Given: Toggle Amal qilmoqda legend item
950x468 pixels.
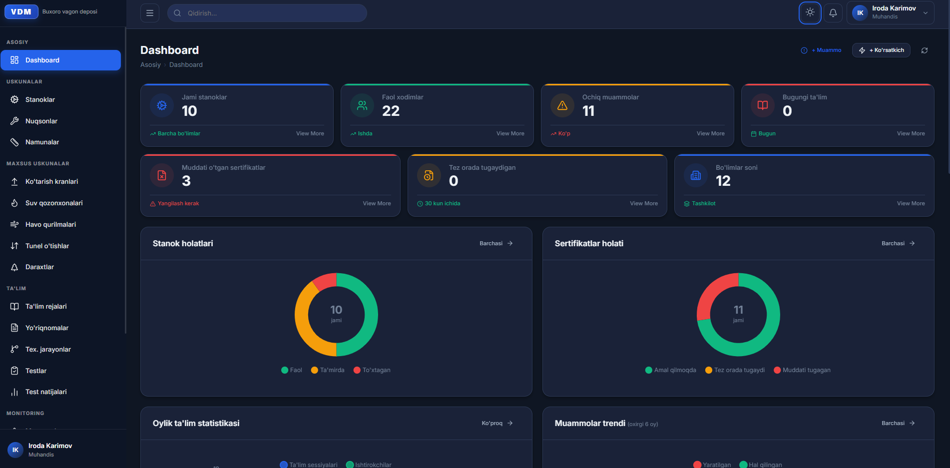Looking at the screenshot, I should (x=671, y=370).
